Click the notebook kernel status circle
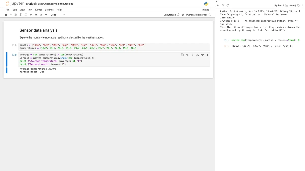 210,15
